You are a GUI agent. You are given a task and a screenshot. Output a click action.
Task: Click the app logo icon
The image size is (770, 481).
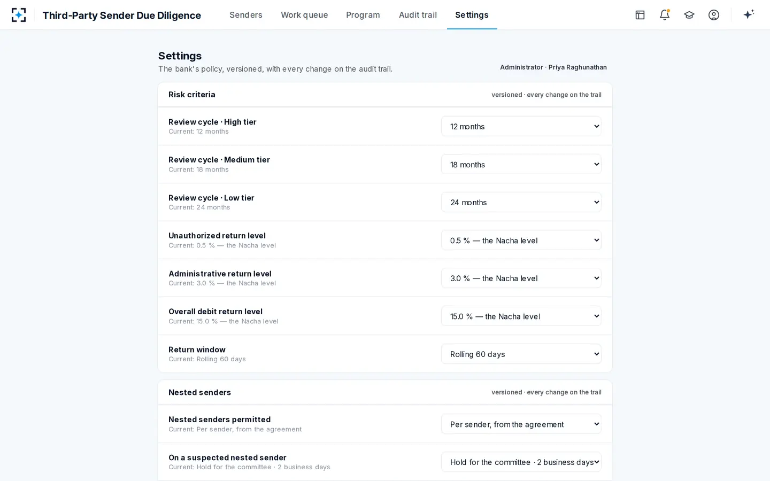[19, 15]
